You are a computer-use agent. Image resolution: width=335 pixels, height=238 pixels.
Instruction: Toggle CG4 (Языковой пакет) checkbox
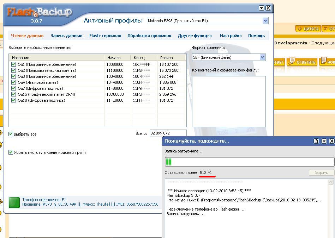tap(13, 82)
